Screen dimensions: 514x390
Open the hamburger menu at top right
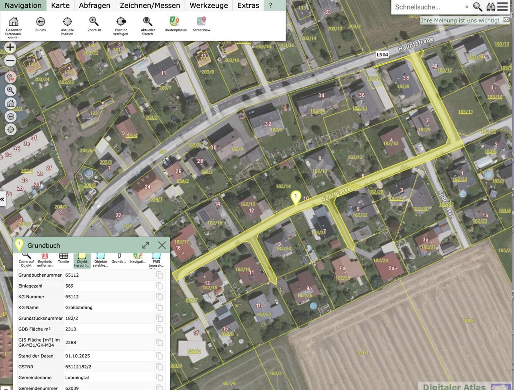(x=502, y=7)
